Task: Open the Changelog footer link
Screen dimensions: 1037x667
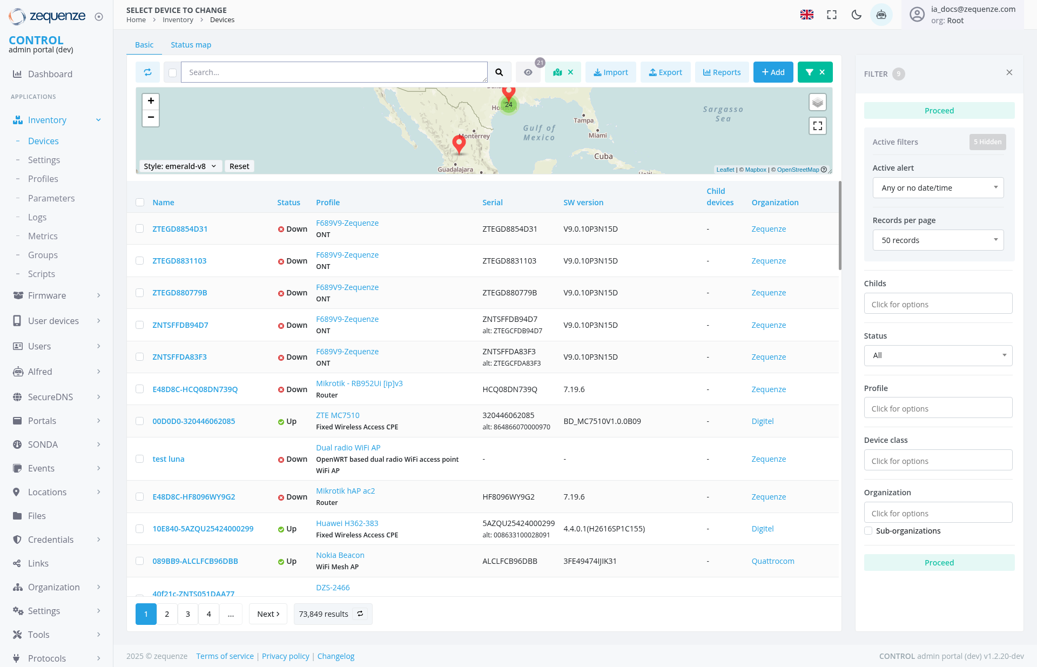Action: point(336,656)
